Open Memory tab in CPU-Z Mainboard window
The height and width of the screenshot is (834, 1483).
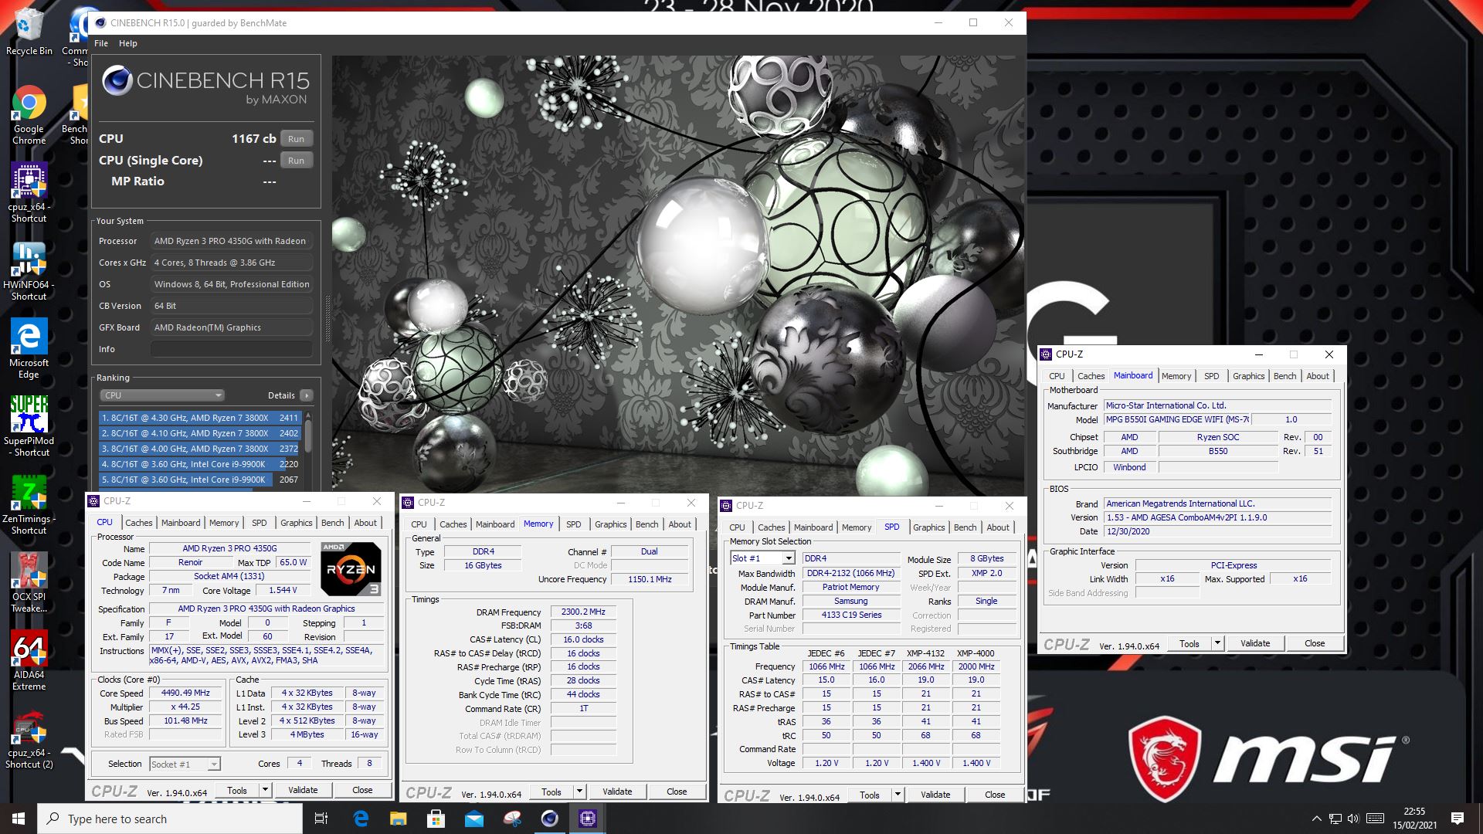click(x=1176, y=376)
